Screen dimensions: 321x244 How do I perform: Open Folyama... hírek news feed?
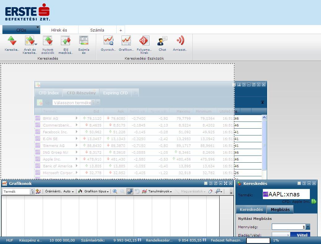coord(144,45)
